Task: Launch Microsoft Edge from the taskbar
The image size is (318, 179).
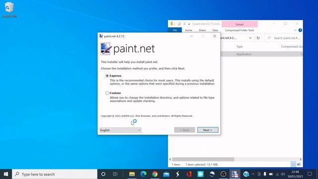Action: click(144, 174)
